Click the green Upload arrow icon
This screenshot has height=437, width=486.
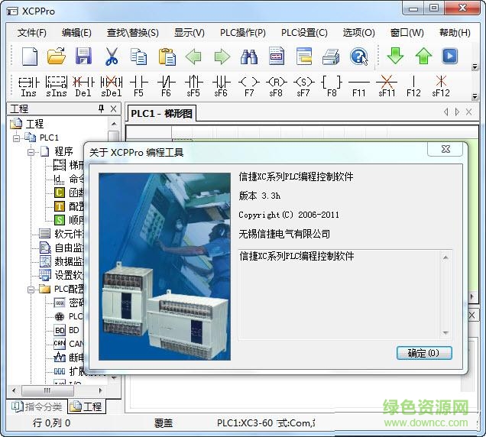pos(423,57)
